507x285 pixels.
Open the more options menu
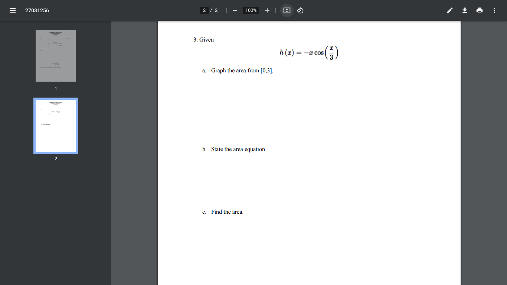(x=494, y=10)
